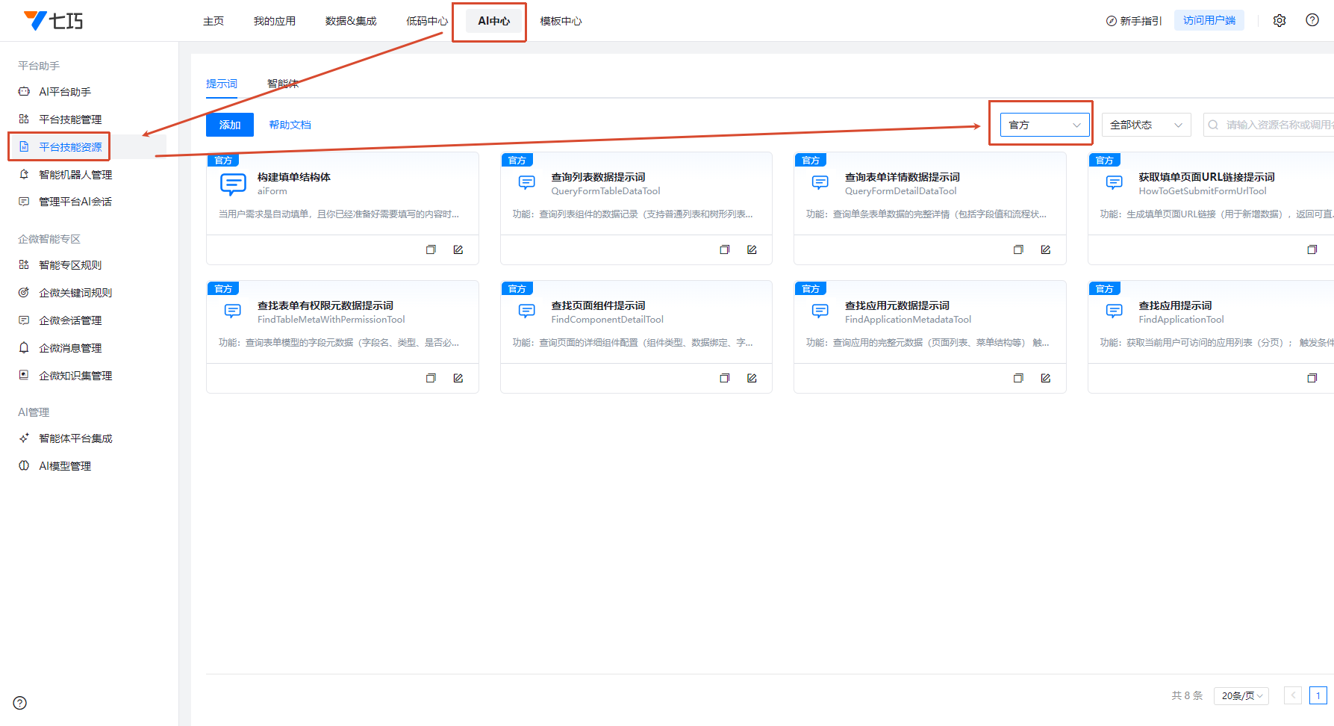1334x726 pixels.
Task: Click the 企微消息管理 bell icon
Action: click(x=24, y=348)
